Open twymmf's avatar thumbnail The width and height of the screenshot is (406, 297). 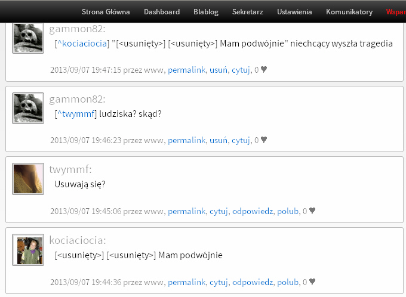[28, 179]
